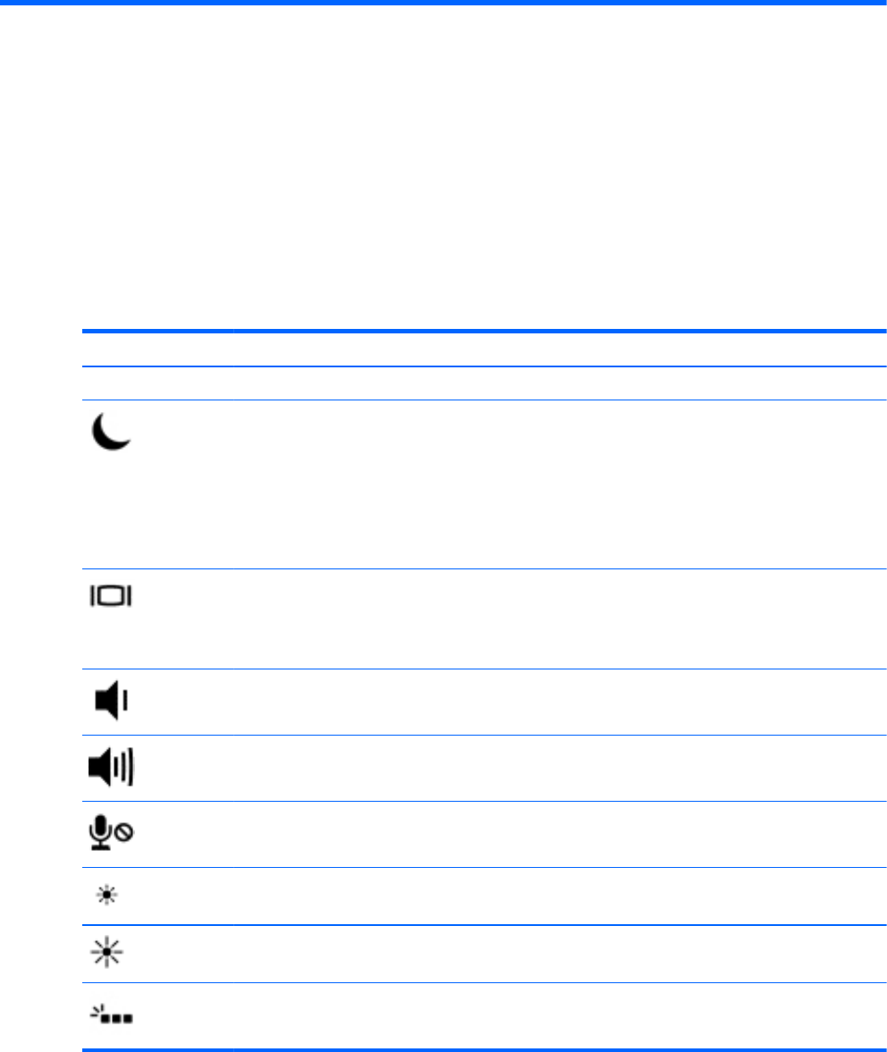The image size is (887, 1052).
Task: Click the blank cell beside the volume down icon
Action: pyautogui.click(x=554, y=703)
